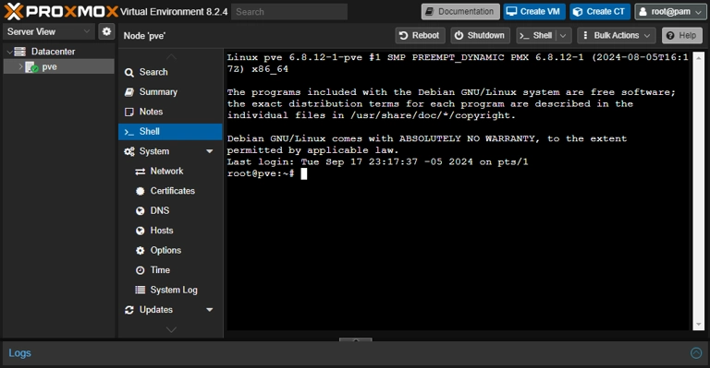Click the Notes sticky-note icon

coord(129,112)
